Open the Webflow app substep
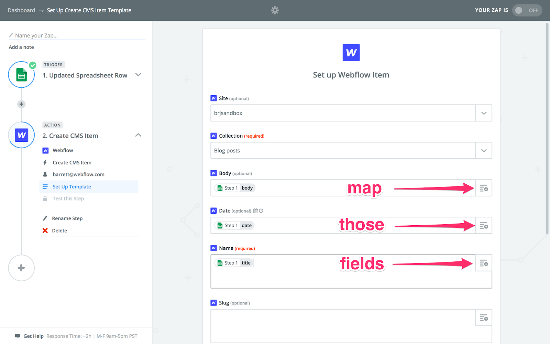This screenshot has width=550, height=344. [63, 150]
